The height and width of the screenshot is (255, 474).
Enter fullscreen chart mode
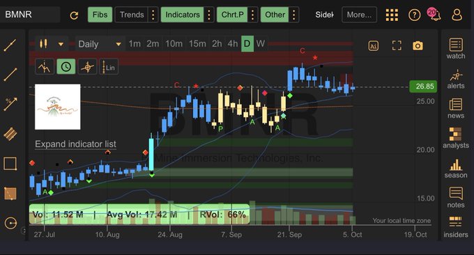[397, 46]
